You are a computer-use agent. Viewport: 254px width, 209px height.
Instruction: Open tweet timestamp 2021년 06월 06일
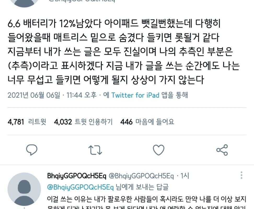click(34, 95)
